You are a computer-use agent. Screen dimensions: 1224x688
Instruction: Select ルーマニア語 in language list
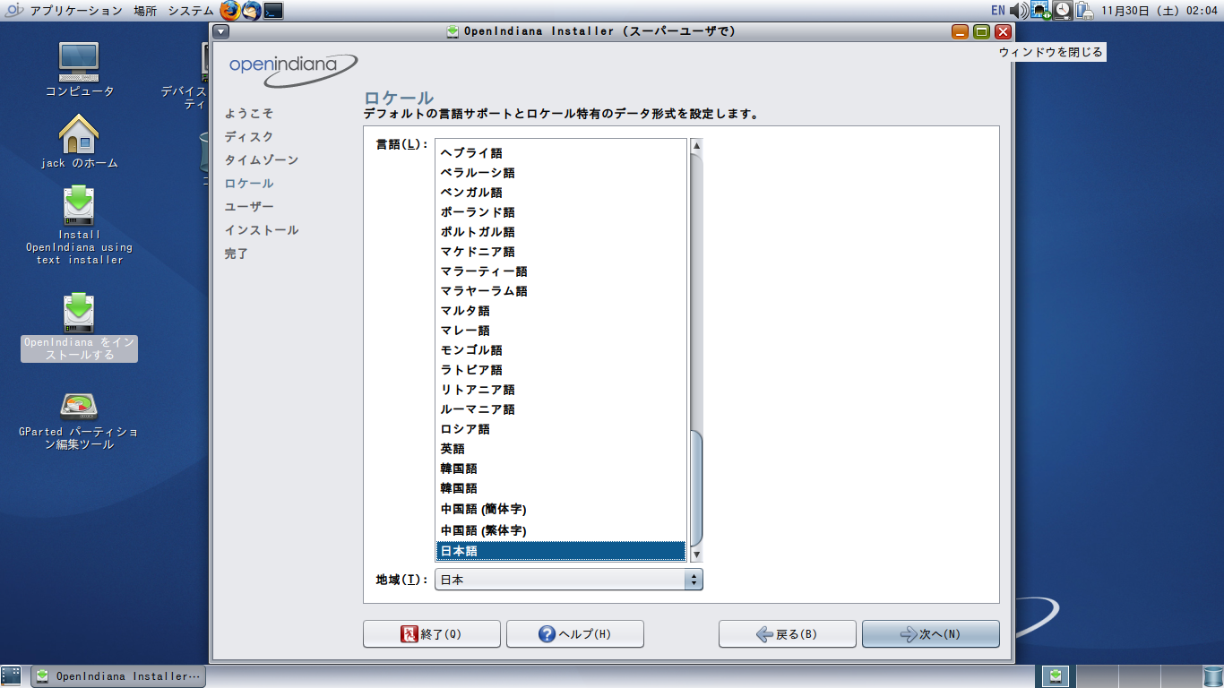(x=561, y=409)
